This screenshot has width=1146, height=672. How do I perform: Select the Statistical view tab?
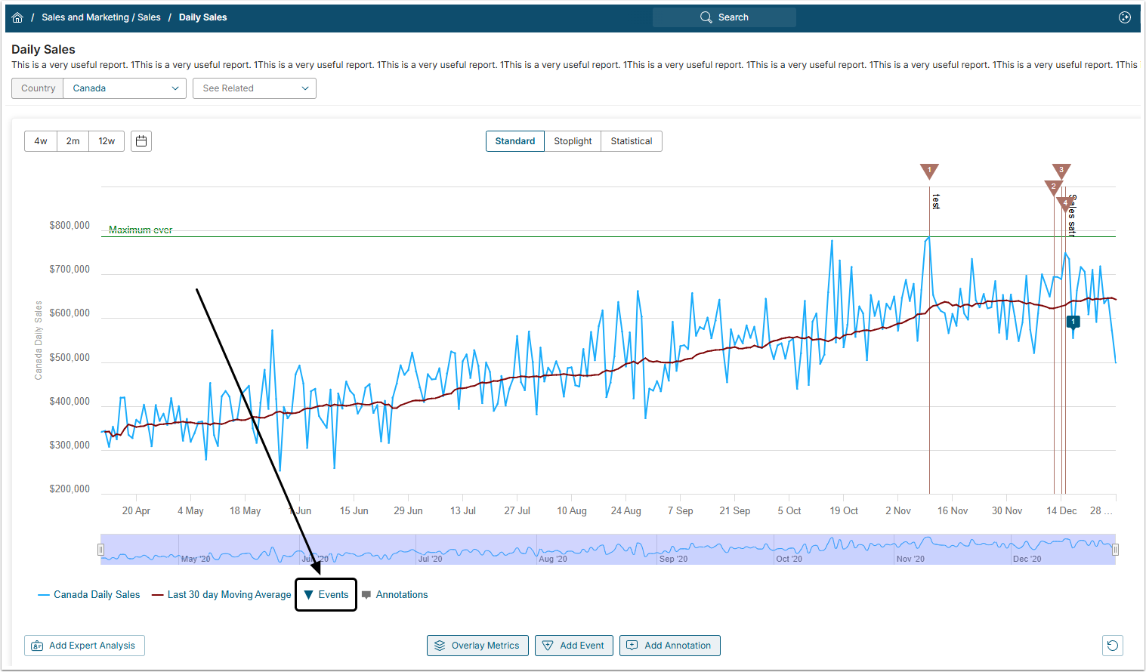pos(632,141)
